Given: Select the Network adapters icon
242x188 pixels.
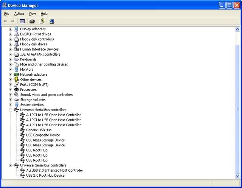Looking at the screenshot, I should pos(16,75).
